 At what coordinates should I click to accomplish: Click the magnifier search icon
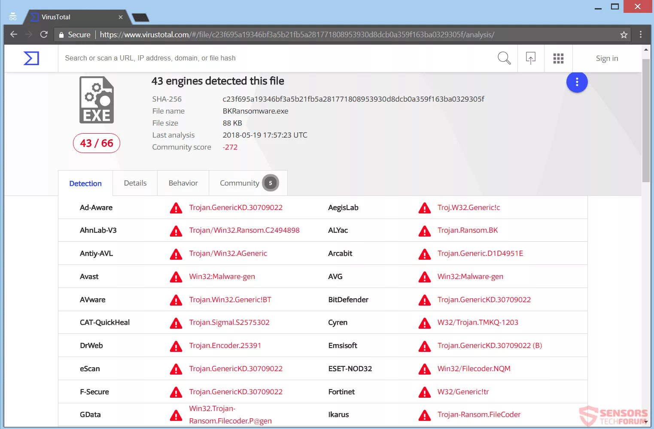504,58
